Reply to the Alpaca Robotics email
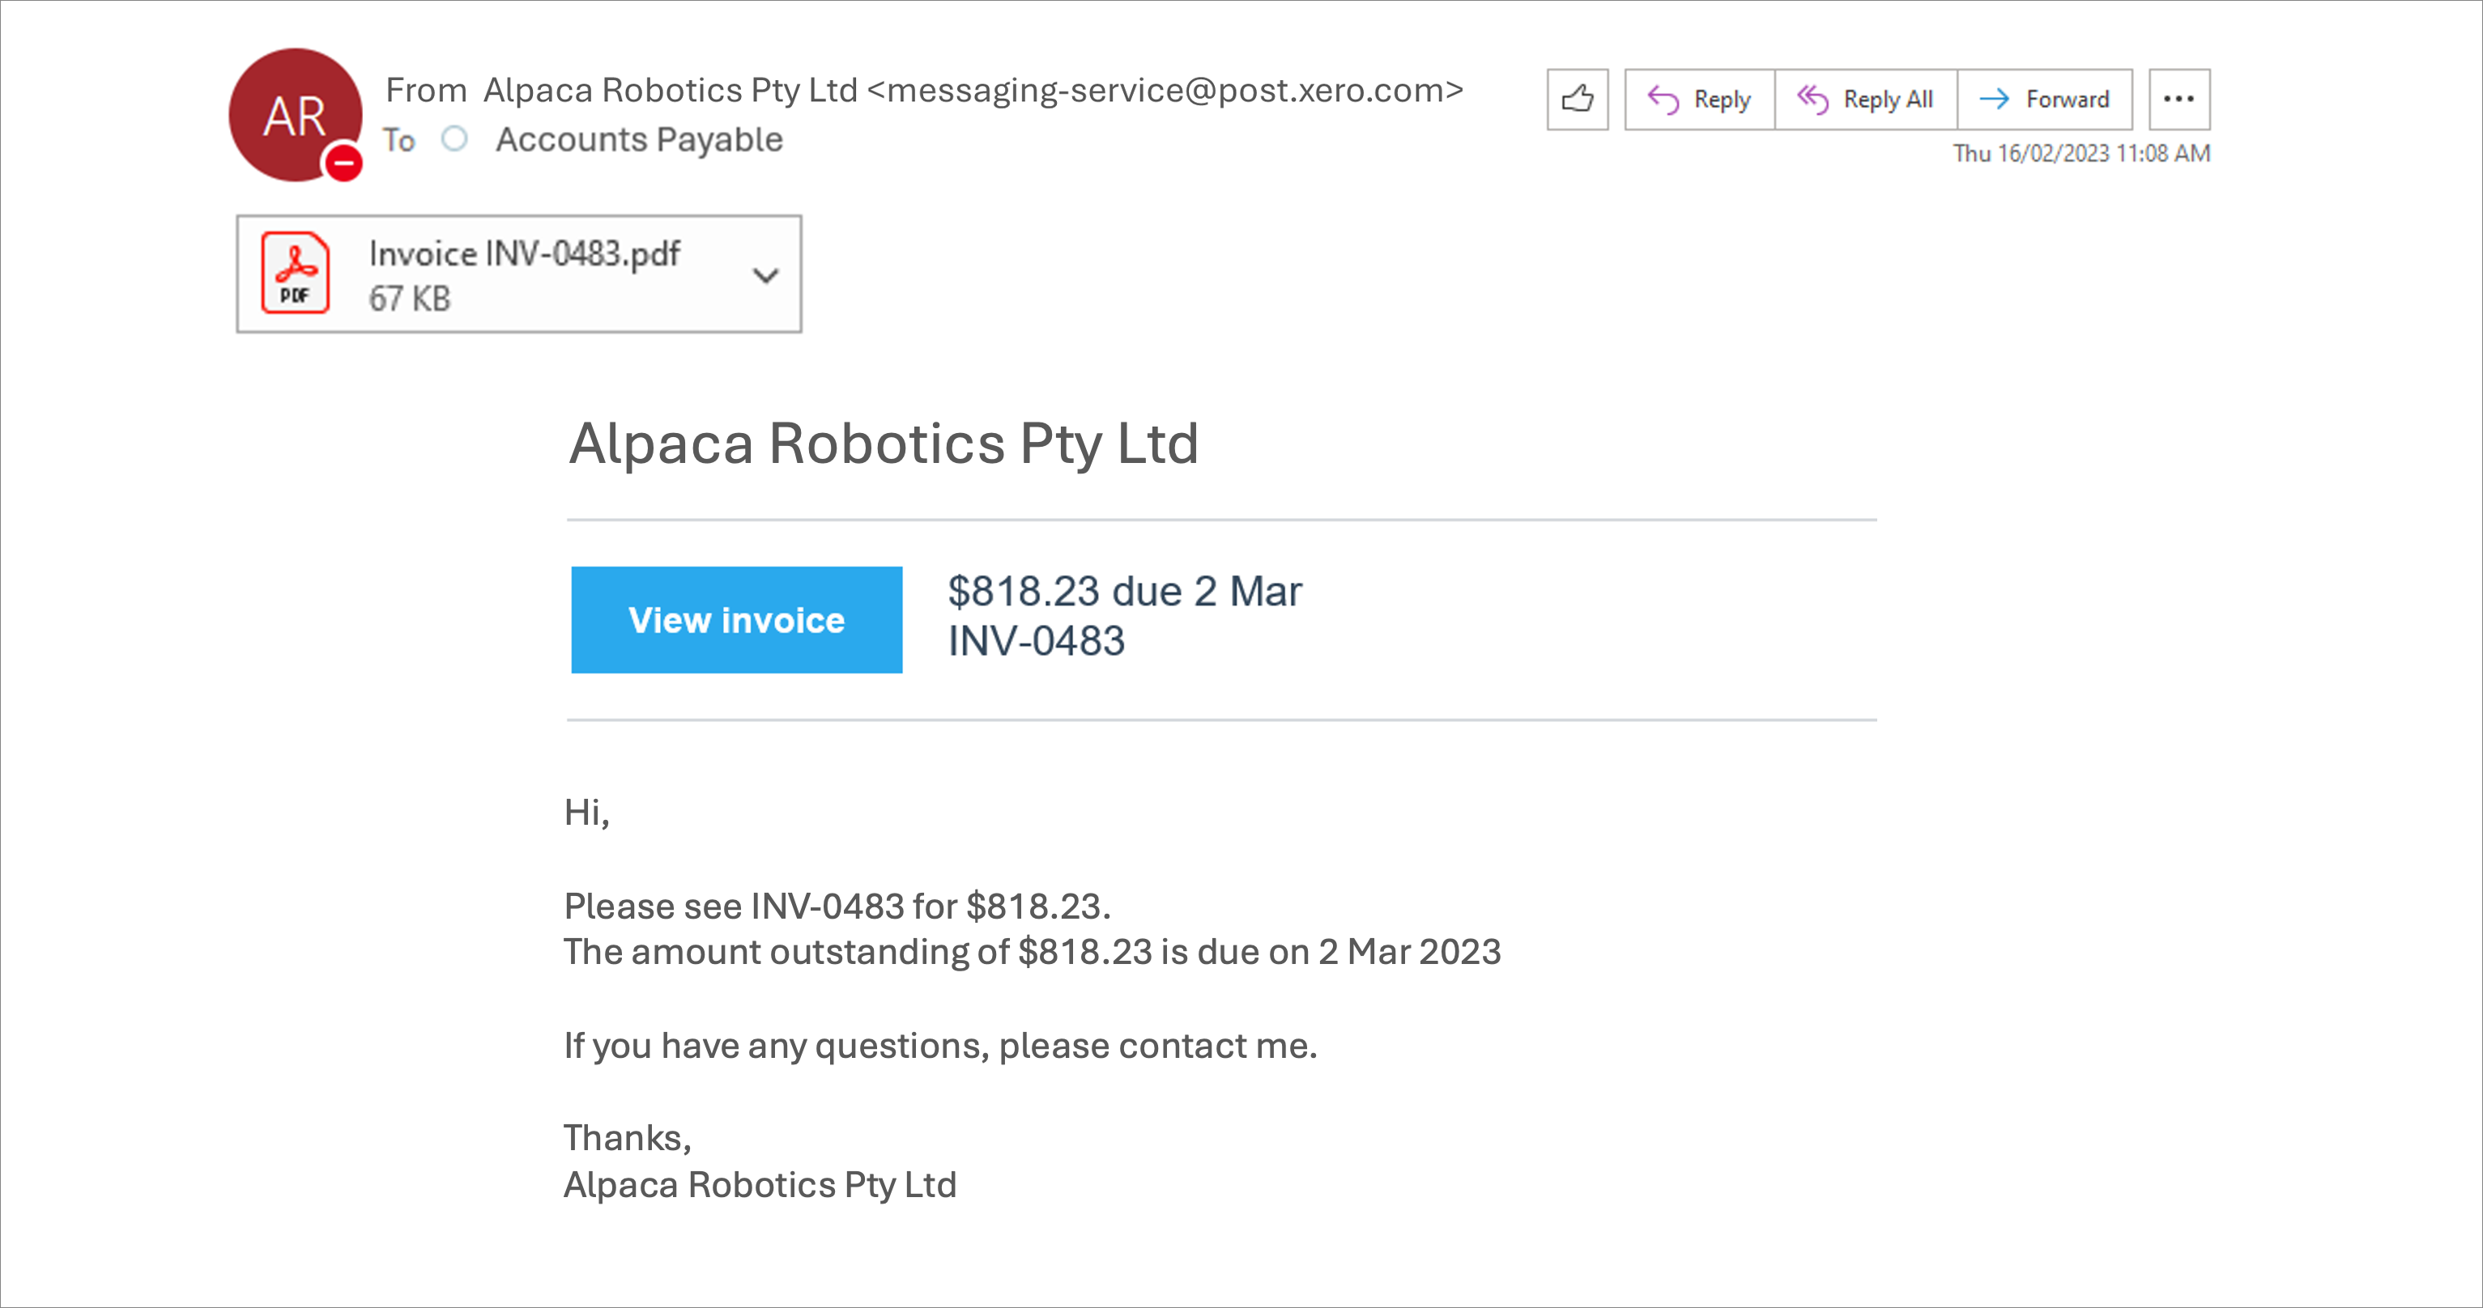The width and height of the screenshot is (2483, 1308). (x=1699, y=100)
